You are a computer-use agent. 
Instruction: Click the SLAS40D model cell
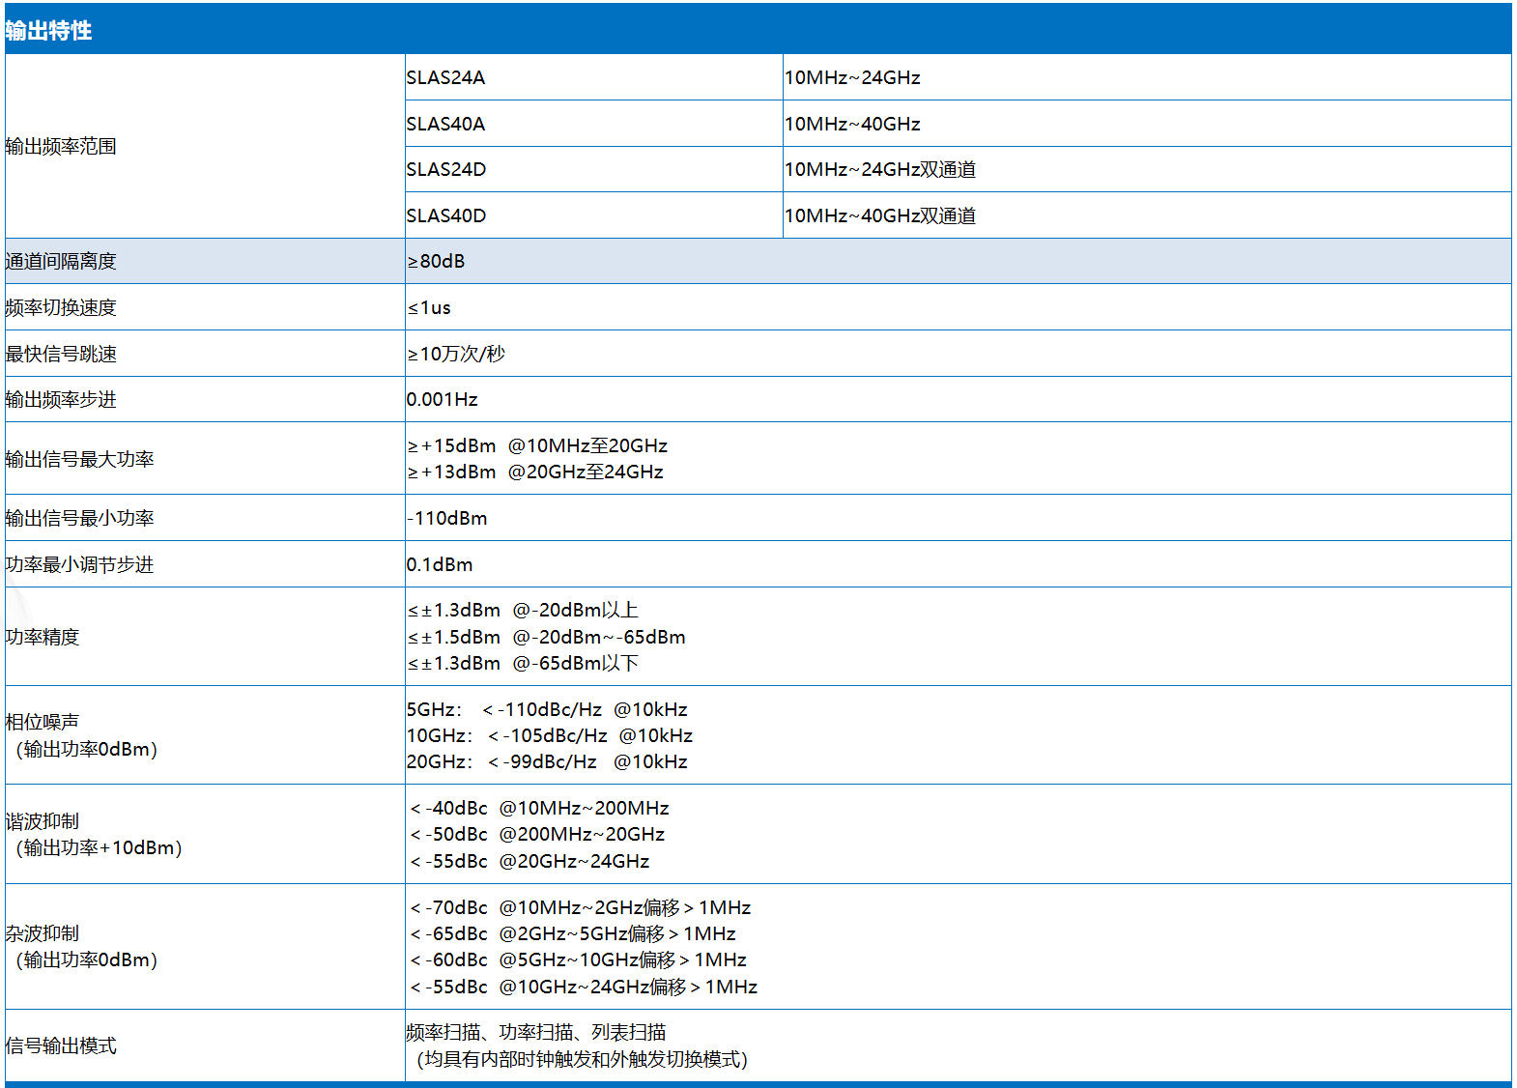tap(446, 215)
